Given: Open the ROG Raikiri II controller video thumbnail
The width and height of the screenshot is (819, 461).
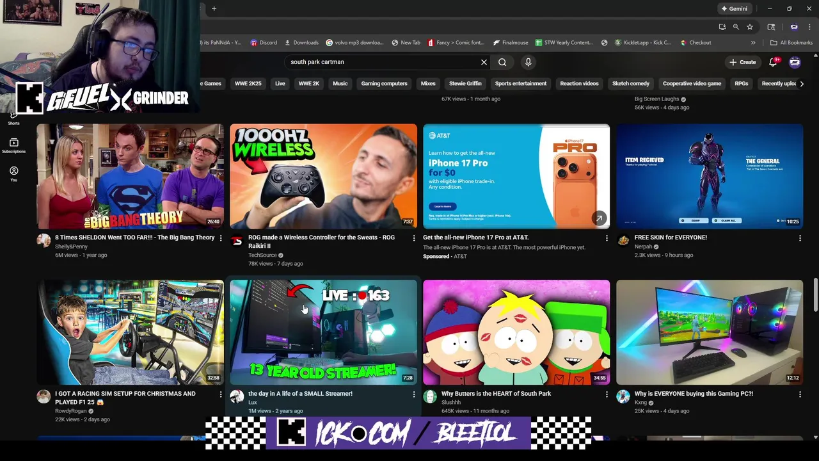Looking at the screenshot, I should click(323, 176).
